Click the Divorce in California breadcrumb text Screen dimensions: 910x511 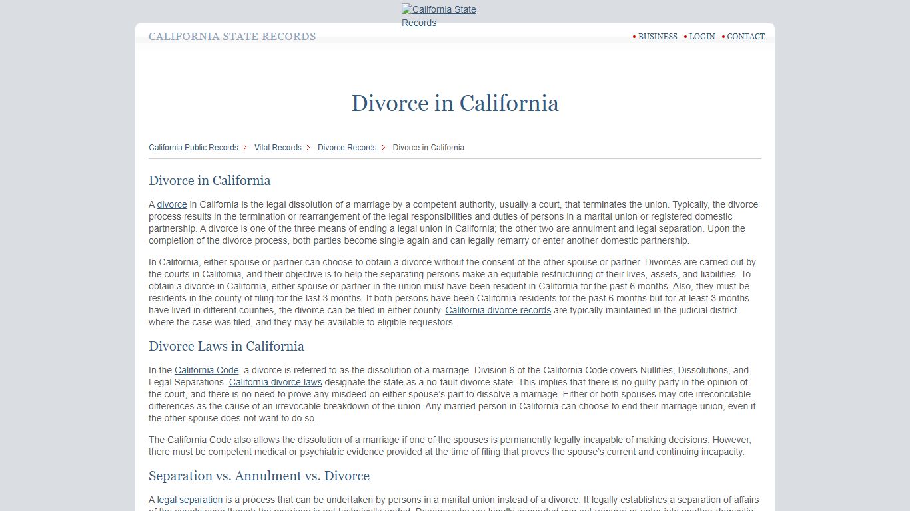[x=428, y=148]
